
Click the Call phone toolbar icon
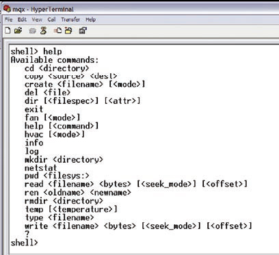[x=33, y=31]
